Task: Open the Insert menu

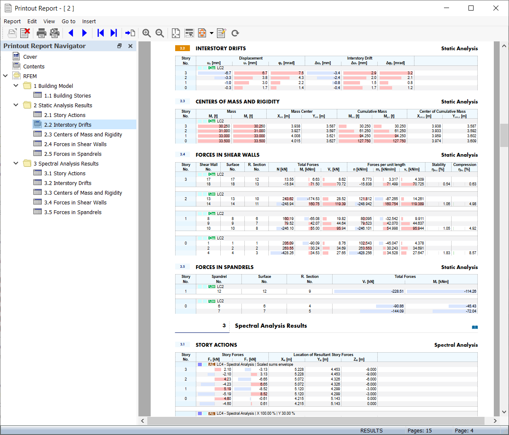Action: pyautogui.click(x=89, y=21)
